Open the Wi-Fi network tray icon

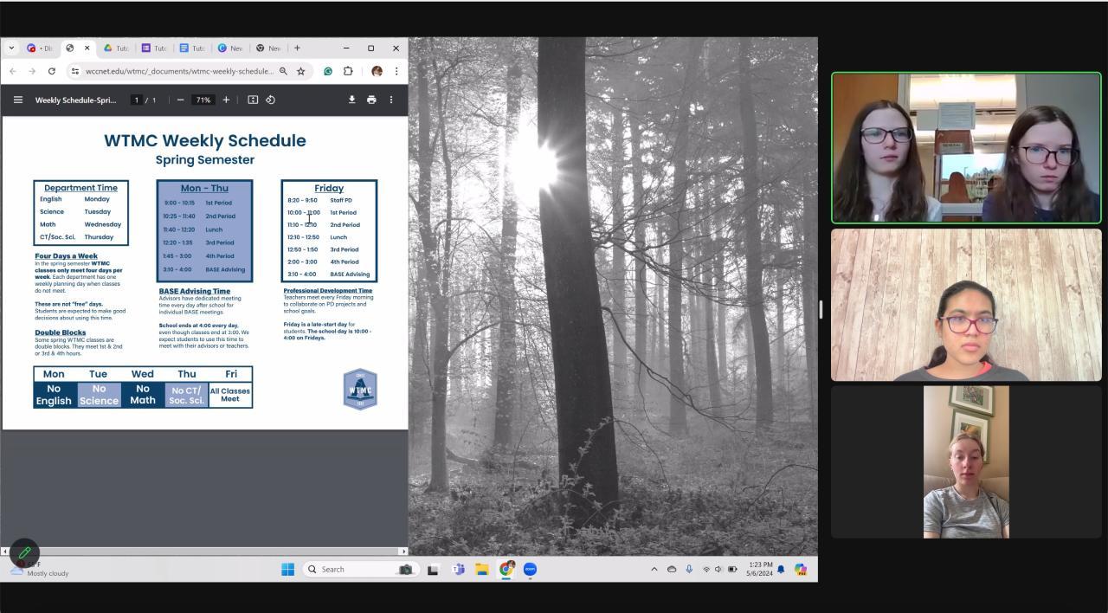click(706, 569)
